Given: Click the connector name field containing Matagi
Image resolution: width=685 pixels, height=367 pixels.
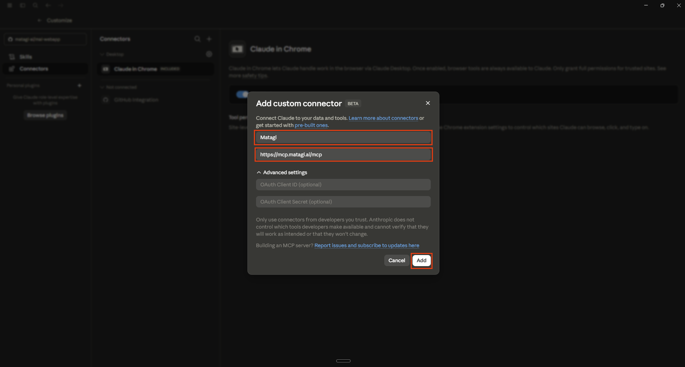Looking at the screenshot, I should tap(343, 137).
